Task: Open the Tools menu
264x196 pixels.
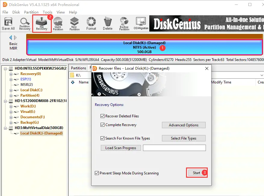Action: coord(48,12)
